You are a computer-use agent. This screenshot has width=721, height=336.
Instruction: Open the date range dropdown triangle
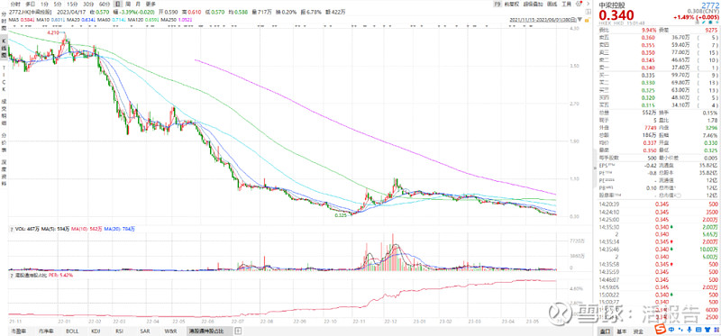pyautogui.click(x=580, y=19)
